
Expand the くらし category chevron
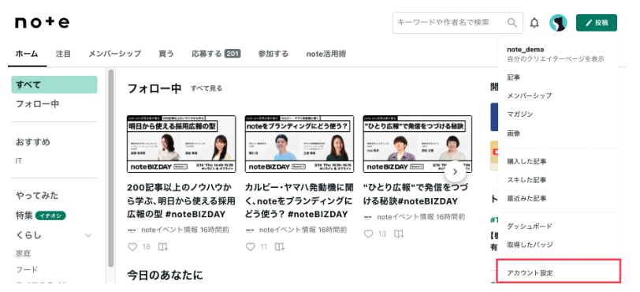[88, 235]
